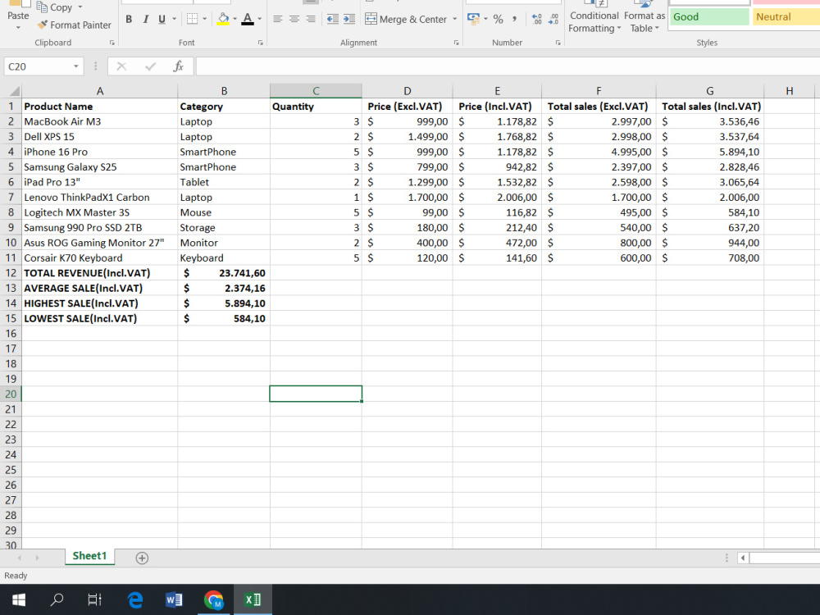
Task: Open Merge & Center dropdown arrow
Action: (454, 20)
